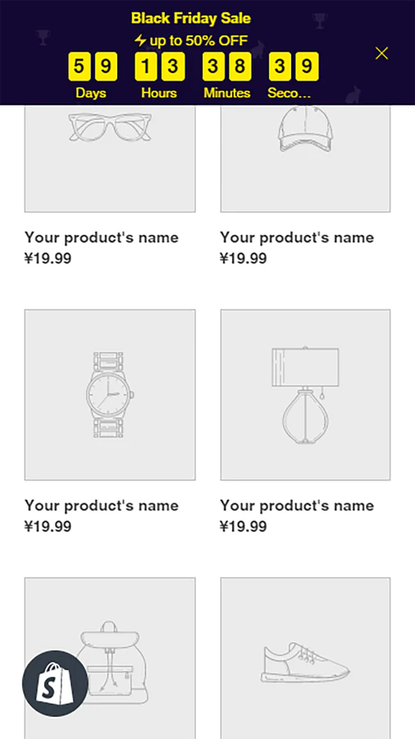Click the Black Friday Sale heading
The width and height of the screenshot is (415, 739).
[191, 18]
